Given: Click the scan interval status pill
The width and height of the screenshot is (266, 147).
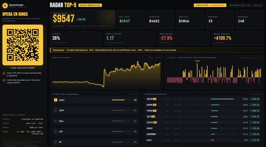Looking at the screenshot, I should [246, 5].
